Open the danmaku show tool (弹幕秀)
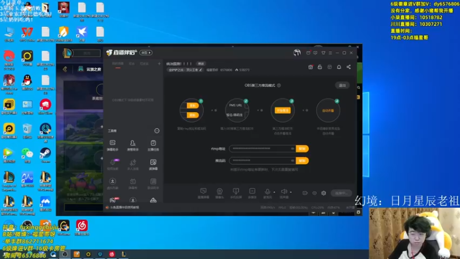Screen dimensions: 460x259 (133, 184)
